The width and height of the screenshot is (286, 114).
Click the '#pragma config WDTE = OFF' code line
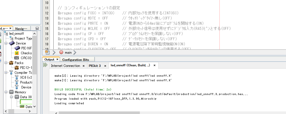point(83,18)
